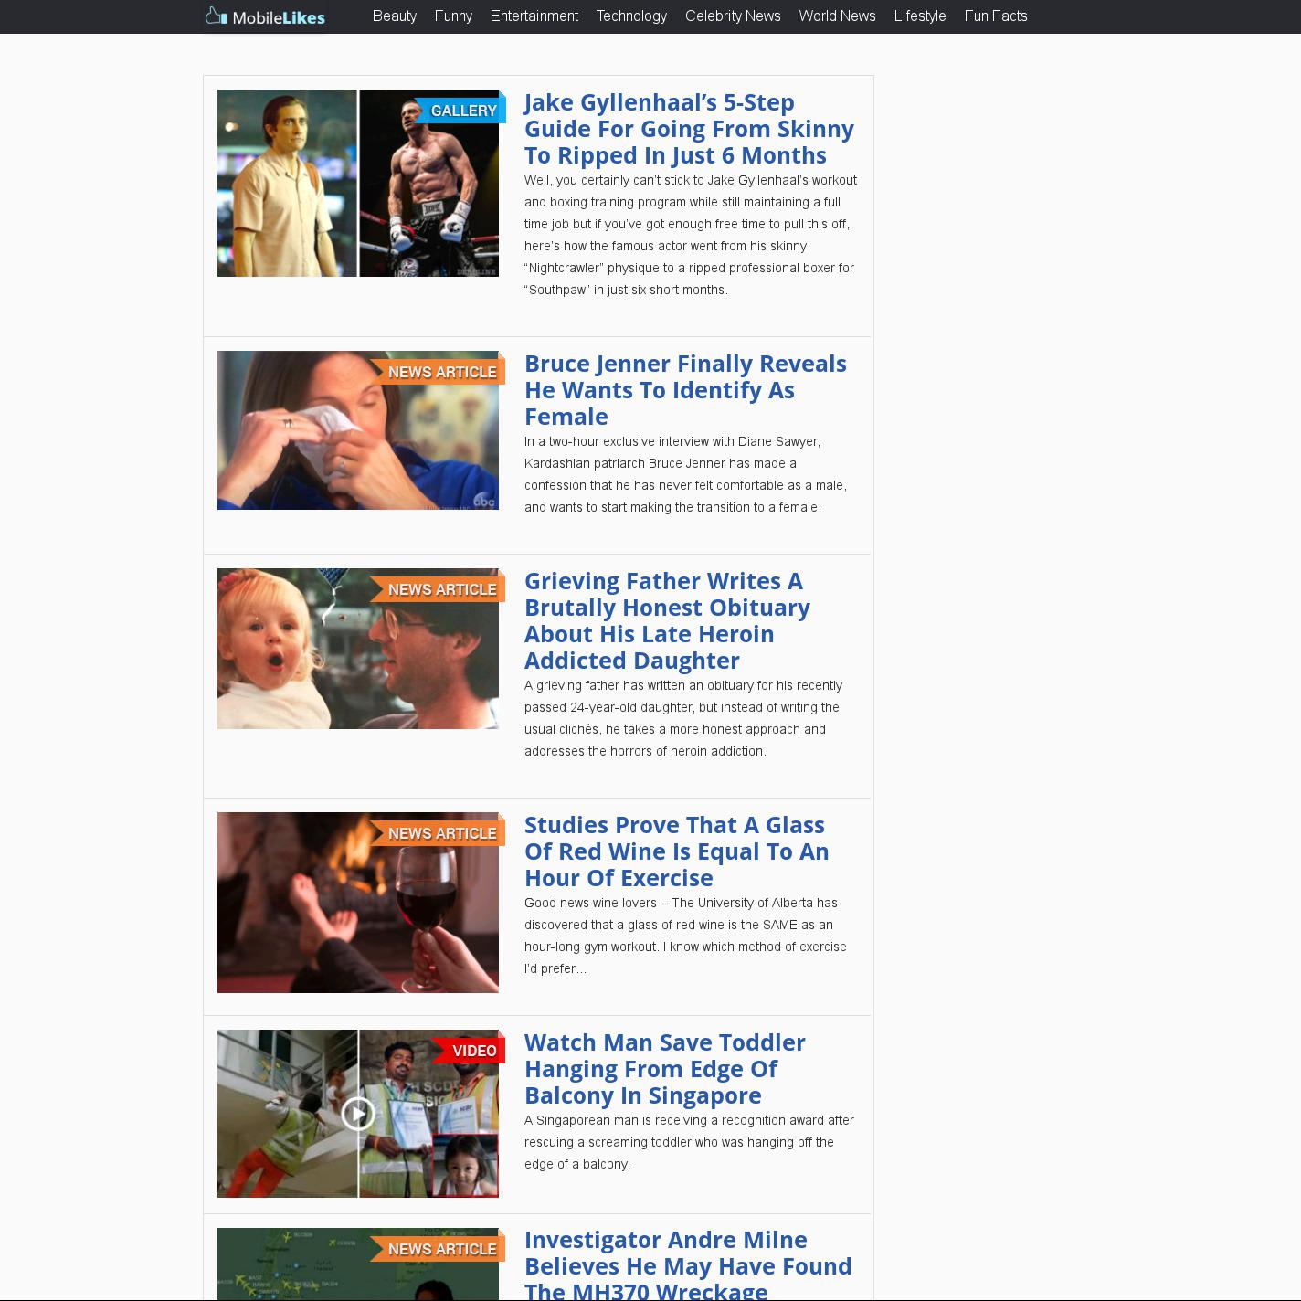Click NEWS ARTICLE badge on MH370 image
Screen dimensions: 1301x1301
pyautogui.click(x=441, y=1249)
